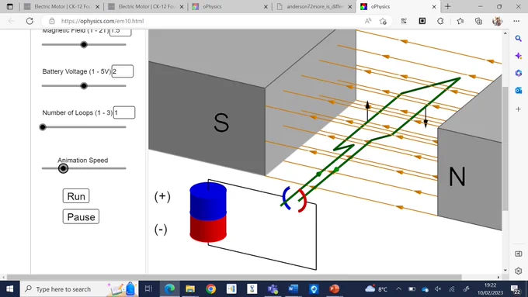This screenshot has width=528, height=297.
Task: Add page to favorites star icon
Action: coord(383,21)
